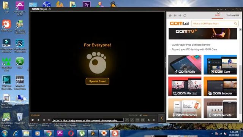The height and width of the screenshot is (137, 243).
Task: Go to home page in GOM Lab panel
Action: pyautogui.click(x=170, y=16)
